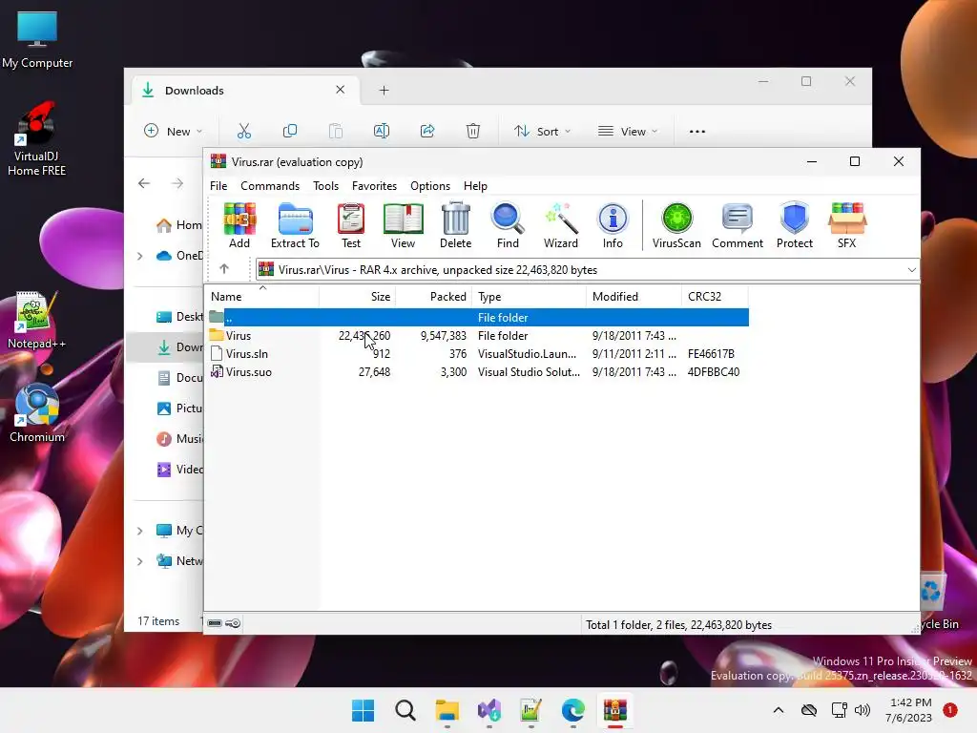
Task: Open the File menu in WinRAR
Action: 218,186
